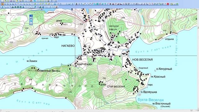Click the м.Восточный cape label

pyautogui.click(x=161, y=104)
